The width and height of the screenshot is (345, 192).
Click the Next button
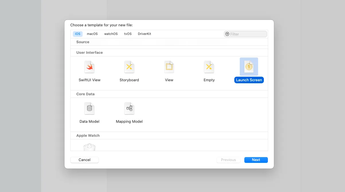point(256,160)
